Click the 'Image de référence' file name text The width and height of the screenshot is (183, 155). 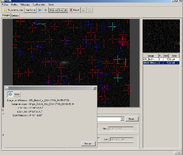tap(49, 100)
